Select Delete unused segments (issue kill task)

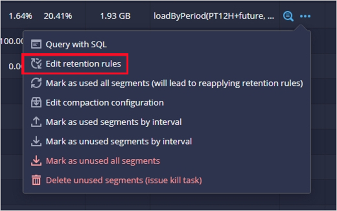(x=124, y=180)
